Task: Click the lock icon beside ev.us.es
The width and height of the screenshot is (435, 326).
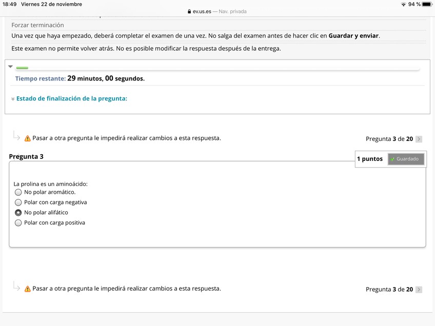Action: coord(189,11)
